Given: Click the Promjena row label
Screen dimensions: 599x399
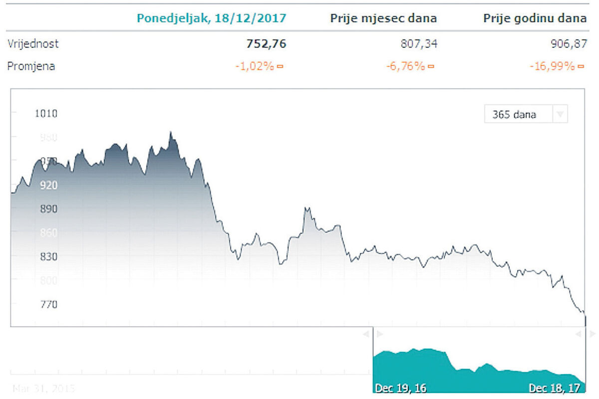Looking at the screenshot, I should click(31, 66).
